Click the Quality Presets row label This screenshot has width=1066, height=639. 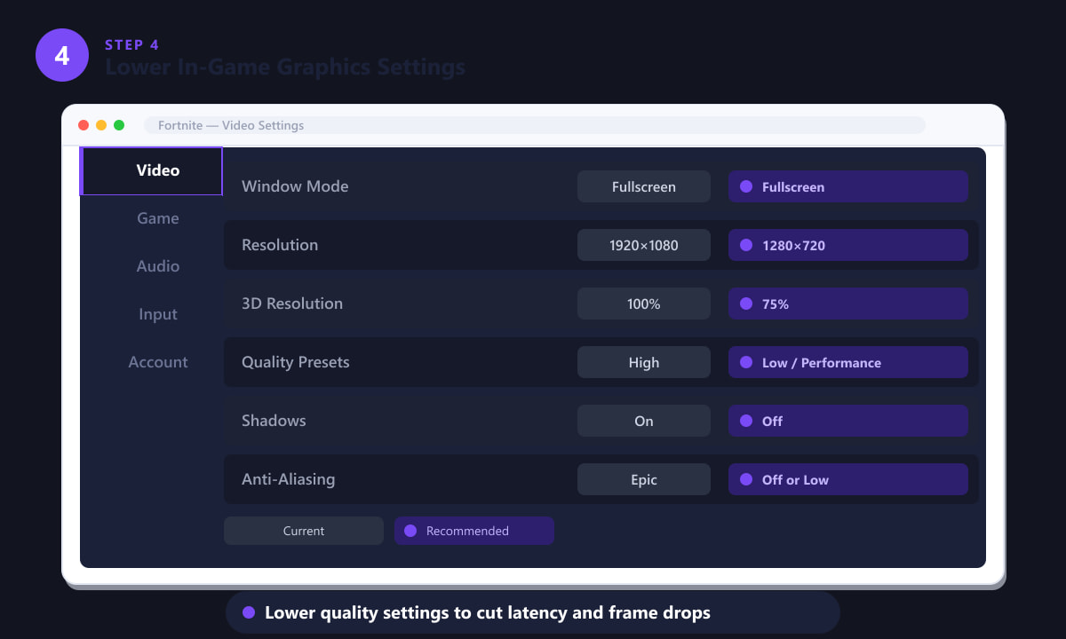coord(296,362)
